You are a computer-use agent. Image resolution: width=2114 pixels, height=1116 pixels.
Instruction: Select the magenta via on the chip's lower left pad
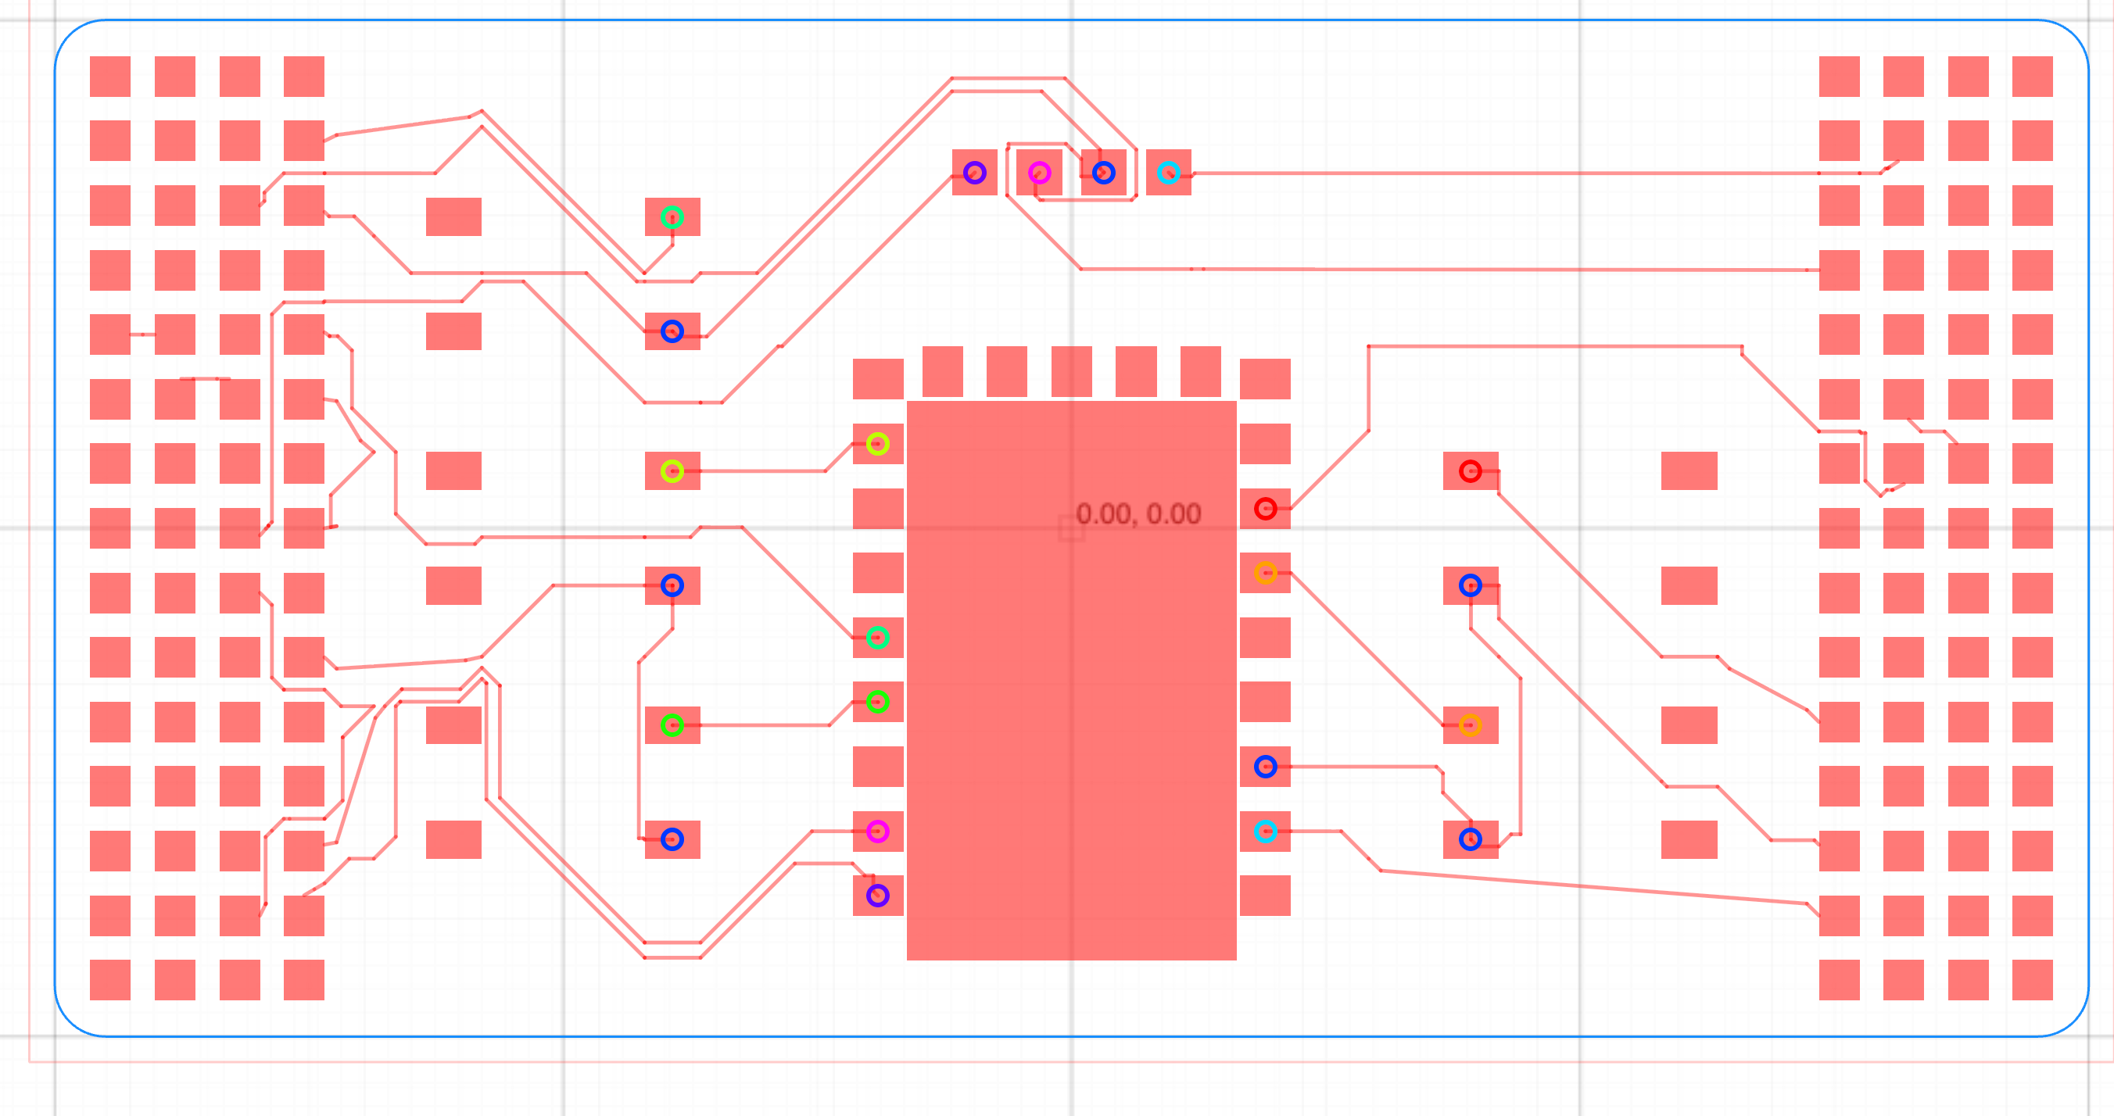877,832
